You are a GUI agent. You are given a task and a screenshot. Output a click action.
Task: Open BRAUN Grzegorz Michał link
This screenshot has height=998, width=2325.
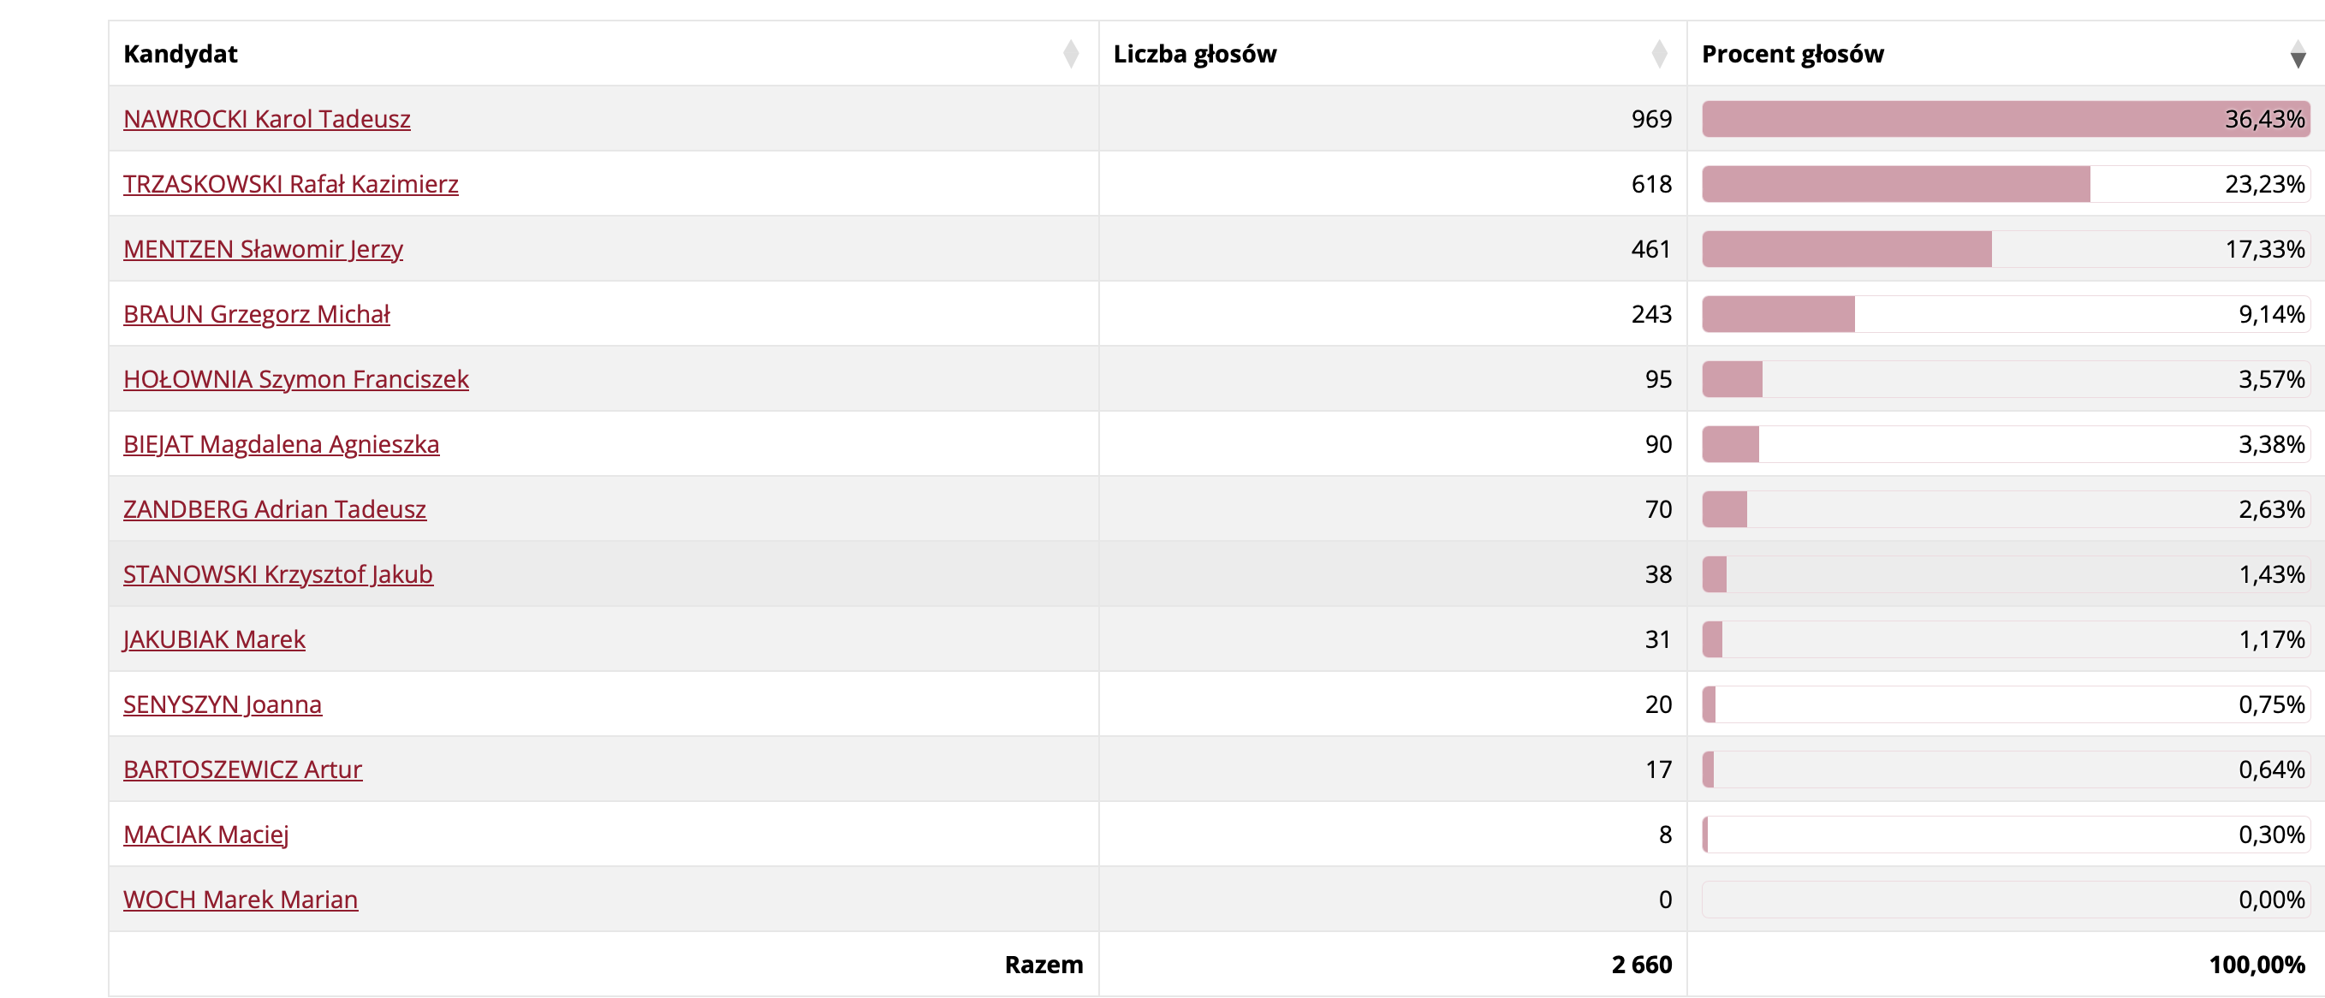click(256, 314)
